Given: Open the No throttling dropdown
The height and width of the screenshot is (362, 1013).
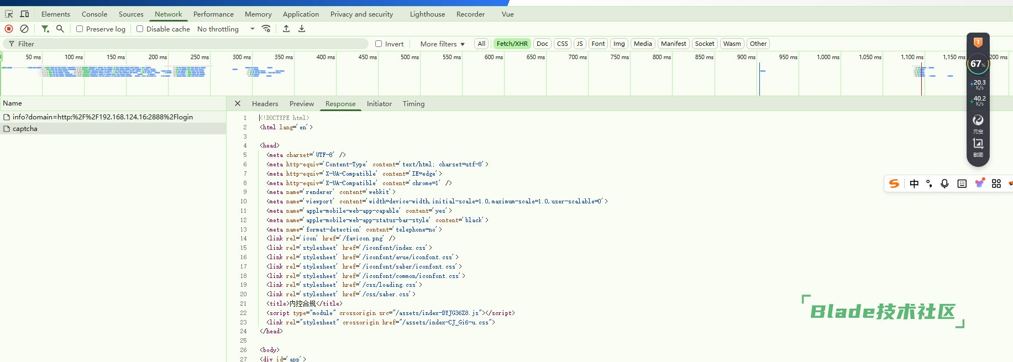Looking at the screenshot, I should tap(226, 29).
